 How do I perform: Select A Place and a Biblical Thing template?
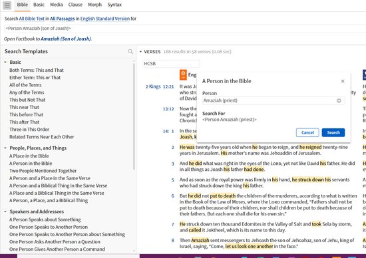(57, 193)
